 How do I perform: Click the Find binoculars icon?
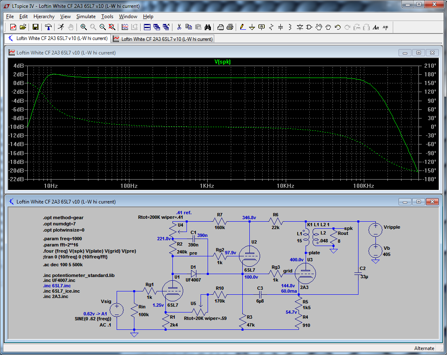pos(208,27)
